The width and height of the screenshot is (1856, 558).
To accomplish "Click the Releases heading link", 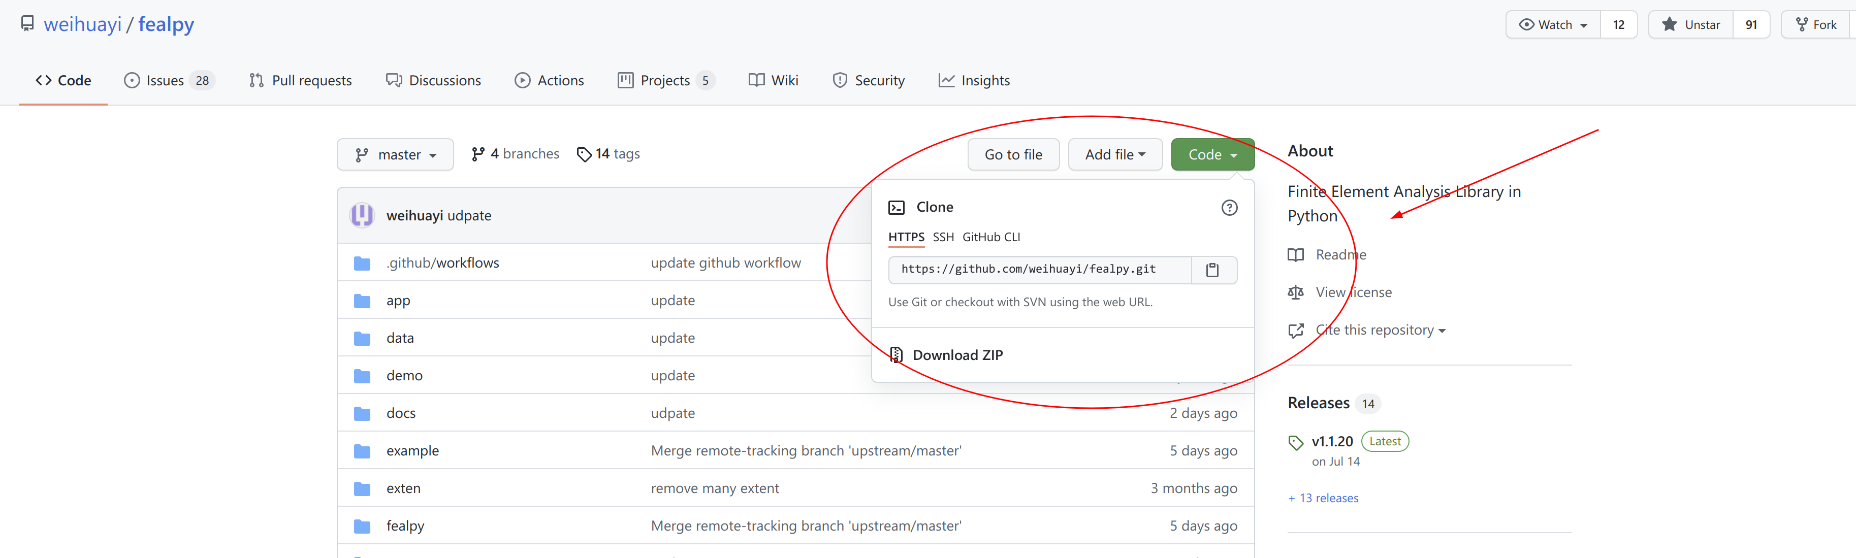I will click(1319, 403).
